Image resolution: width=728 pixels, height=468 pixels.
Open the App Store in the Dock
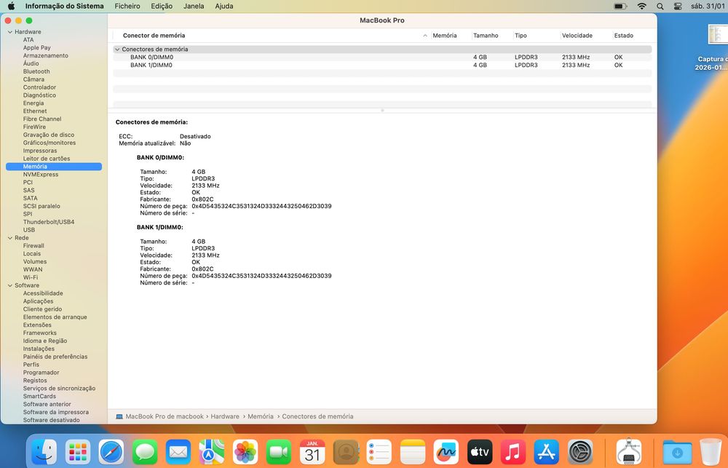[547, 451]
